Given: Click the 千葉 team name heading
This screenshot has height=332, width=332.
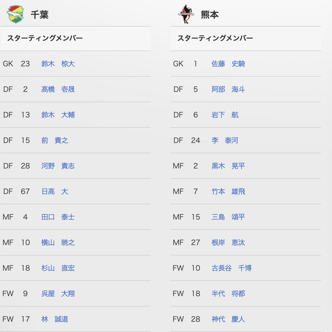Looking at the screenshot, I should 40,15.
